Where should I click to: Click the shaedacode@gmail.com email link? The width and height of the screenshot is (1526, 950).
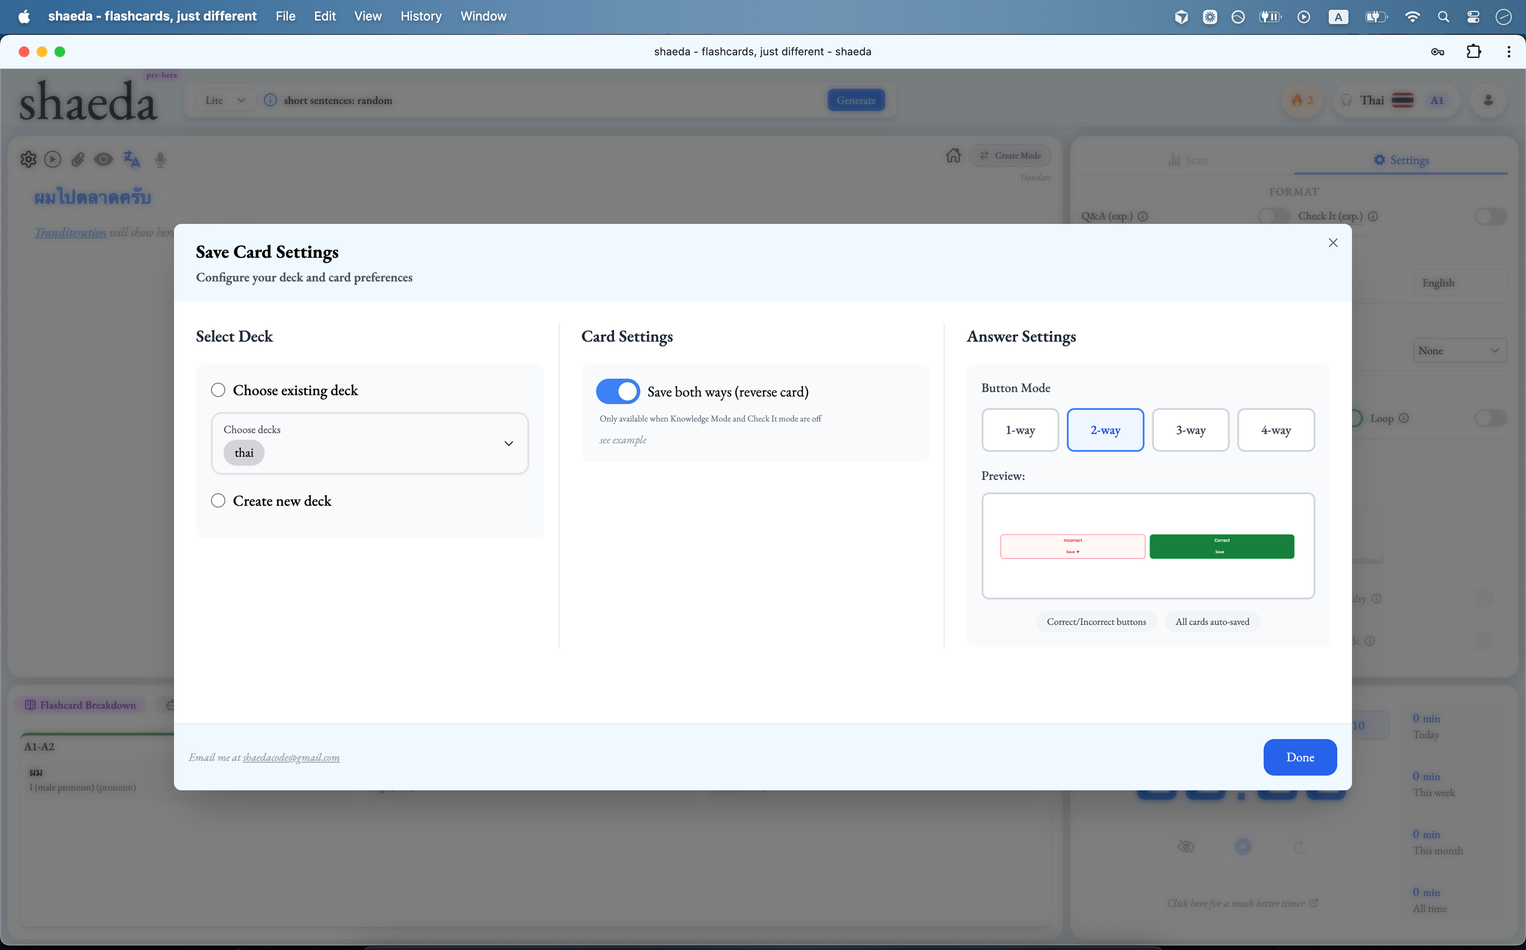pos(291,758)
